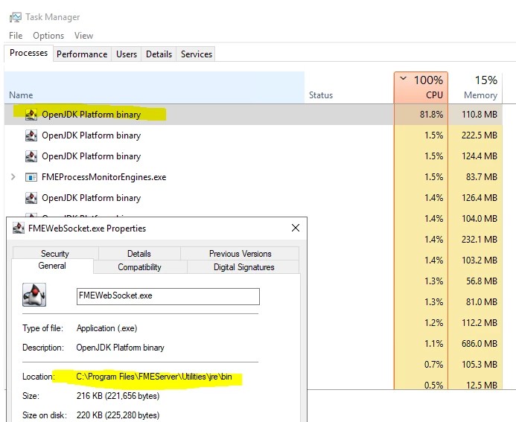Screen dimensions: 516x422
Task: Click the 56.8 MB memory value
Action: [x=482, y=281]
